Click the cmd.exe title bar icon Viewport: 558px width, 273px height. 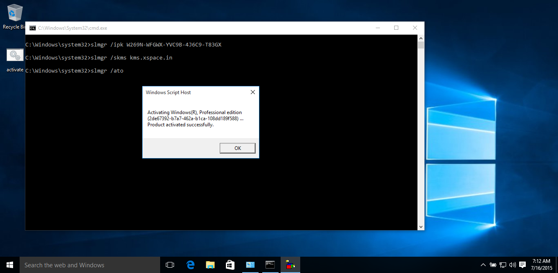32,28
